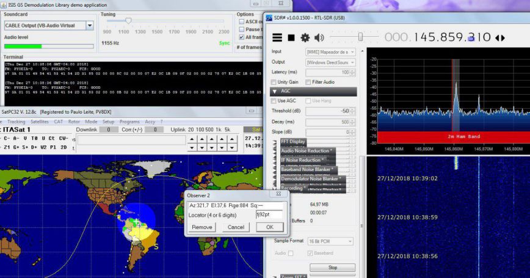This screenshot has width=530, height=278.
Task: Open the Rotor menu in SatPC32
Action: 73,122
